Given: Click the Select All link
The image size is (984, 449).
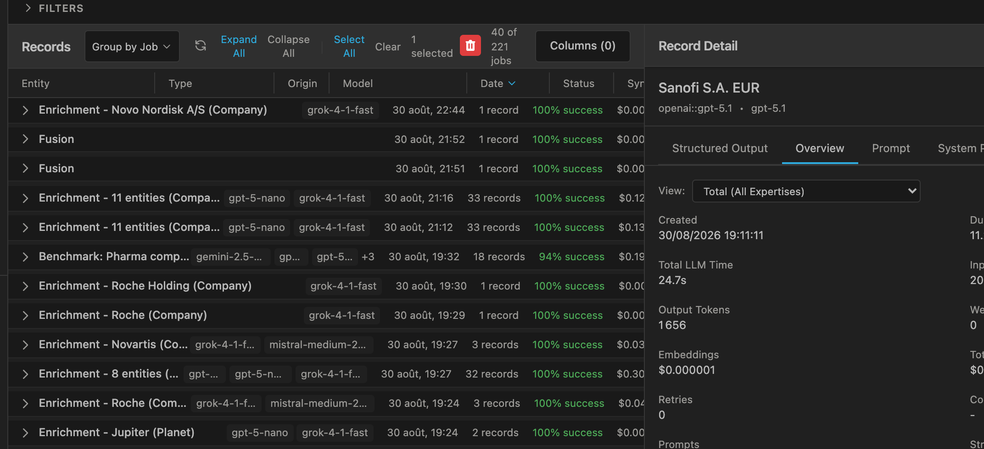Looking at the screenshot, I should point(349,46).
